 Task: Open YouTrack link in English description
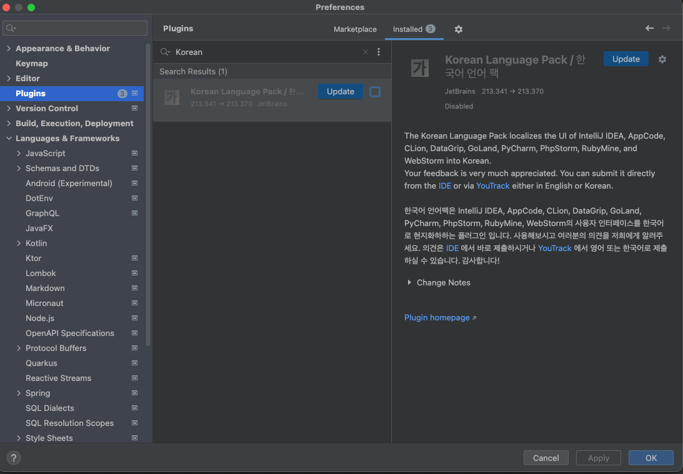tap(492, 186)
